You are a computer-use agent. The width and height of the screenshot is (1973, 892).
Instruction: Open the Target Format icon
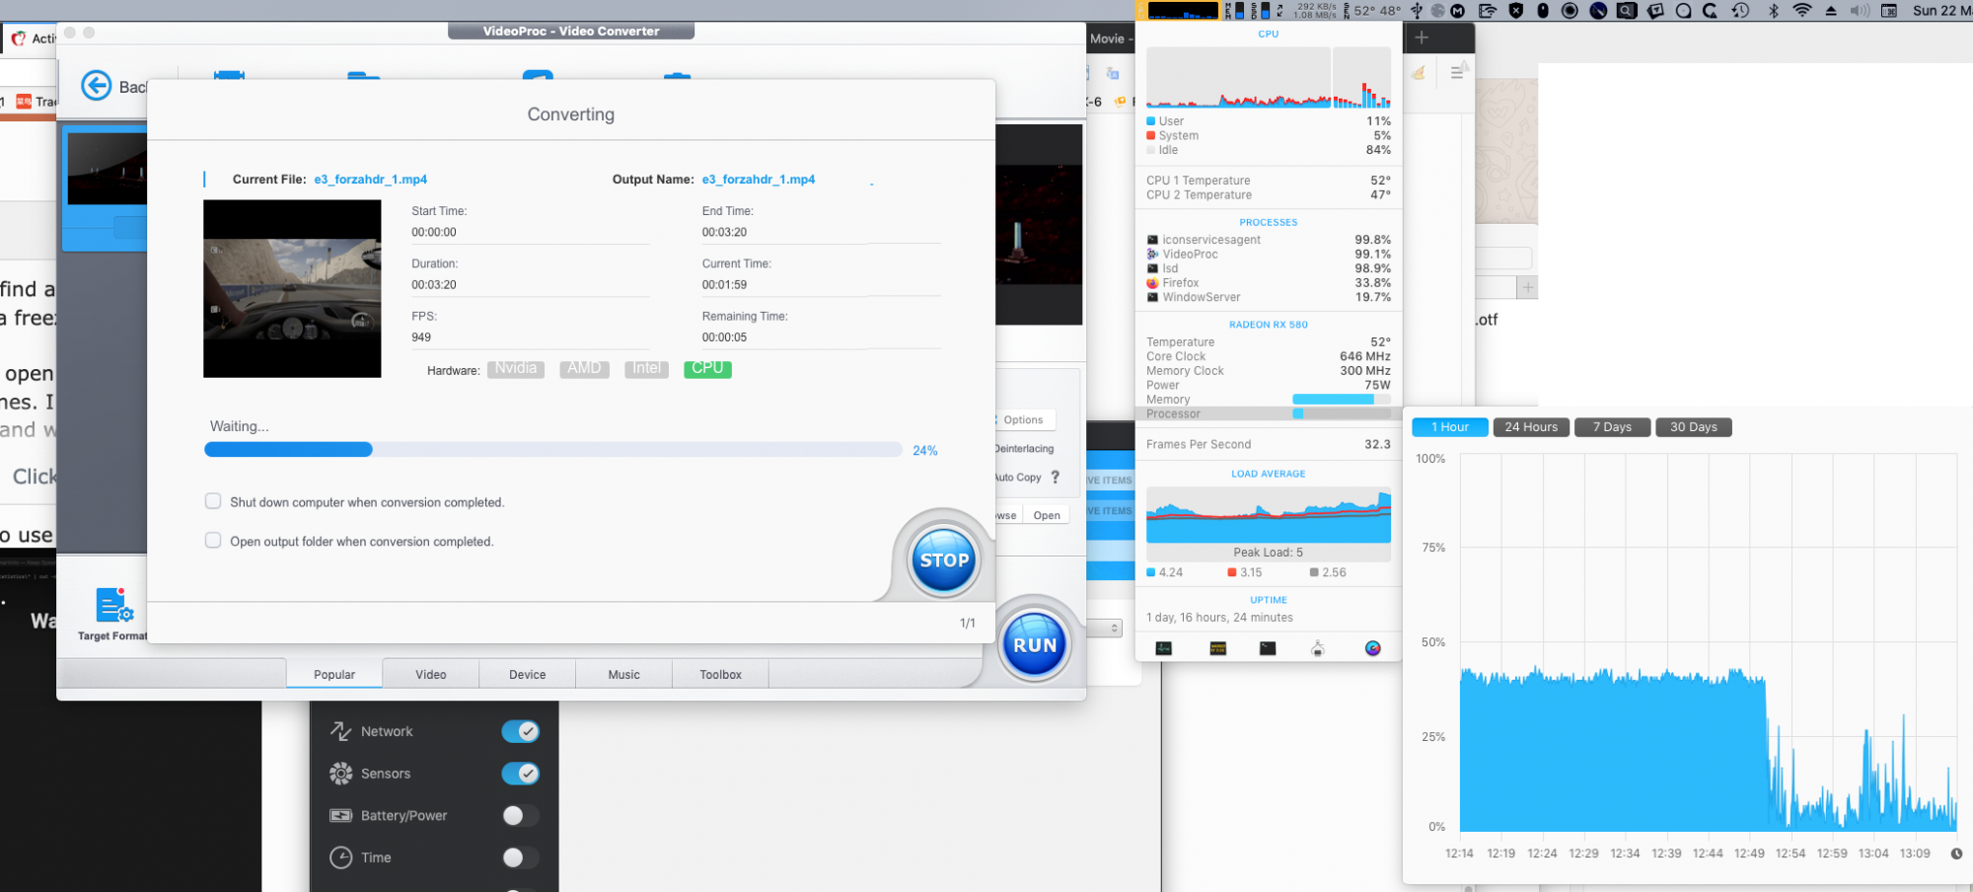(x=113, y=604)
